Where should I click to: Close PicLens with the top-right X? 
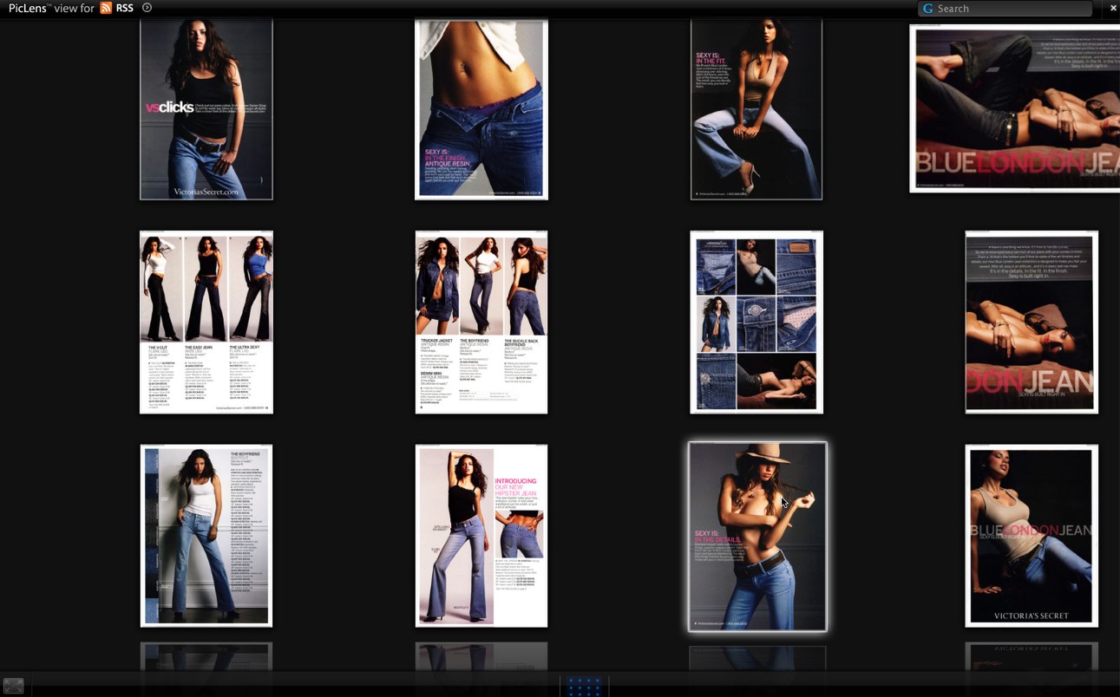tap(1113, 8)
